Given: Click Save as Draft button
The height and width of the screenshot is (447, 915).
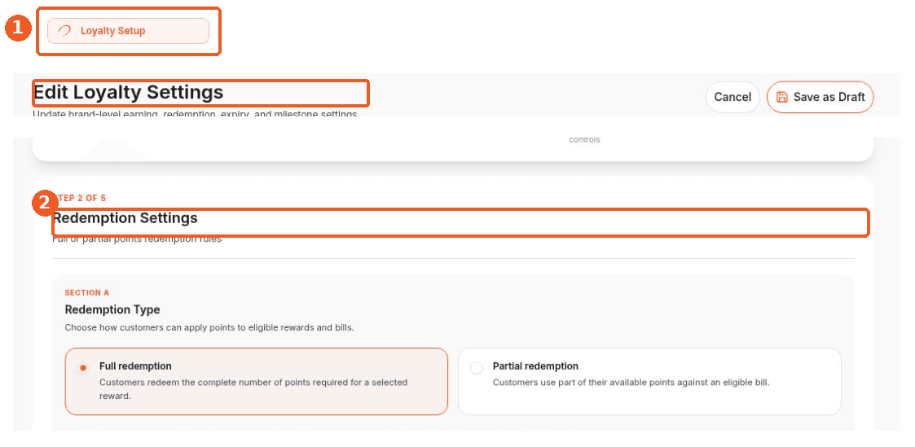Looking at the screenshot, I should (x=820, y=97).
